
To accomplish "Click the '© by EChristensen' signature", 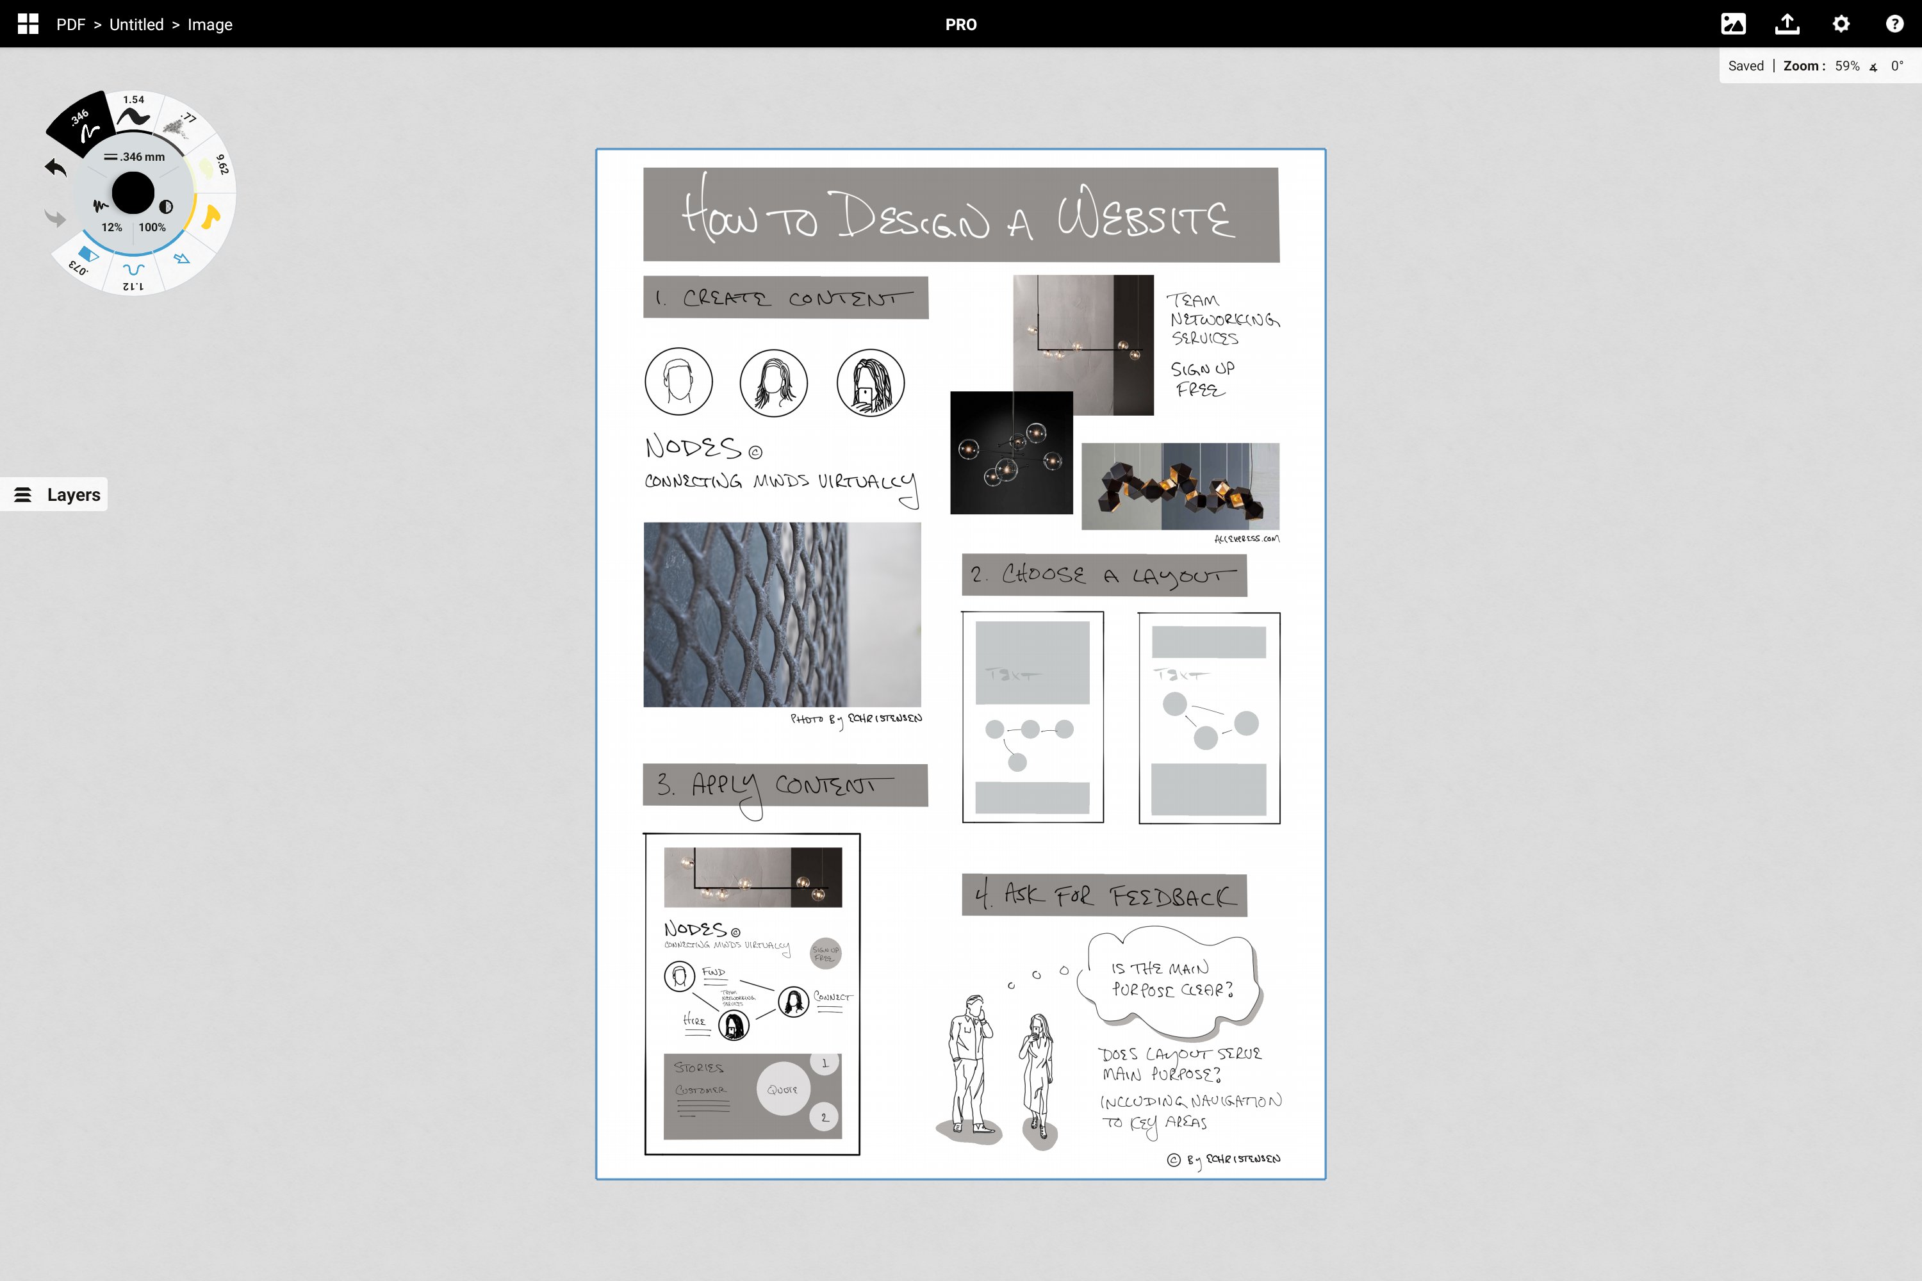I will (1223, 1159).
